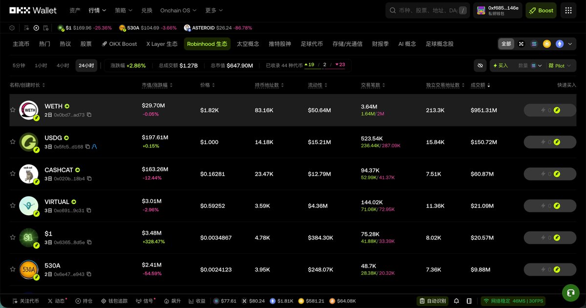The image size is (586, 308).
Task: Open the Pilot mode dropdown
Action: pos(560,65)
